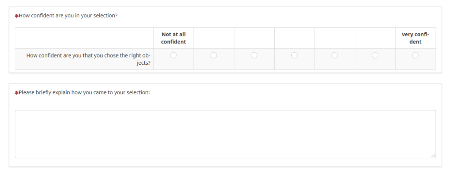The height and width of the screenshot is (176, 453).
Task: Click the explanation text area
Action: [x=225, y=134]
